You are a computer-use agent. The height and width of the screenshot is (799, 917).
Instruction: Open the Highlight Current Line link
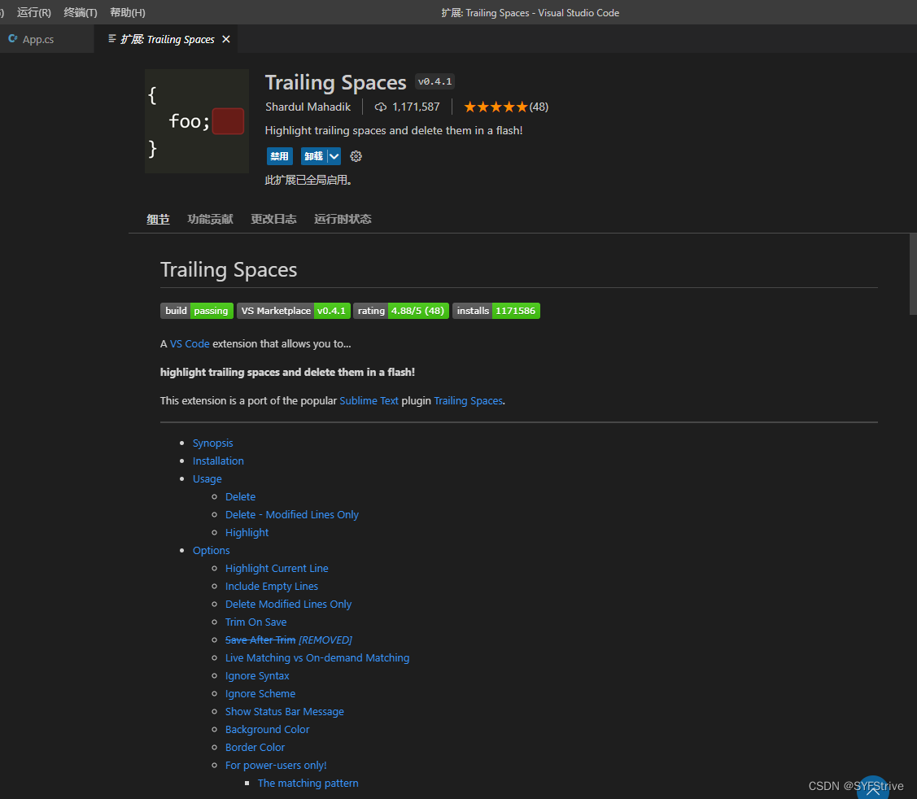(277, 569)
